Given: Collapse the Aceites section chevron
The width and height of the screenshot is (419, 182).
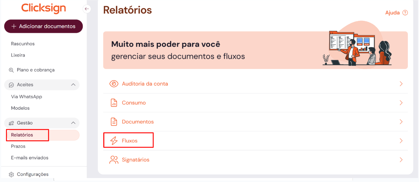Looking at the screenshot, I should click(73, 85).
